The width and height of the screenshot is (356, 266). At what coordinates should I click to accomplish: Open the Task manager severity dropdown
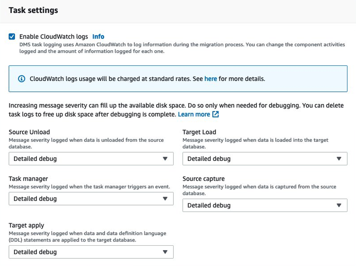click(x=85, y=199)
